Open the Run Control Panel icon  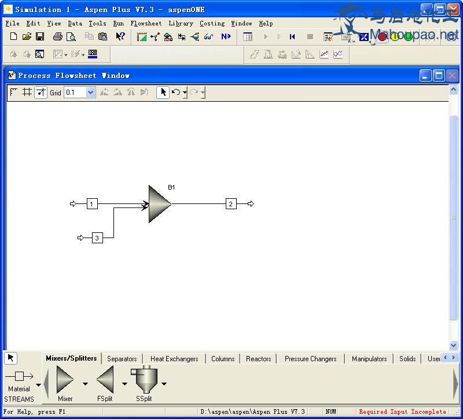coord(248,37)
